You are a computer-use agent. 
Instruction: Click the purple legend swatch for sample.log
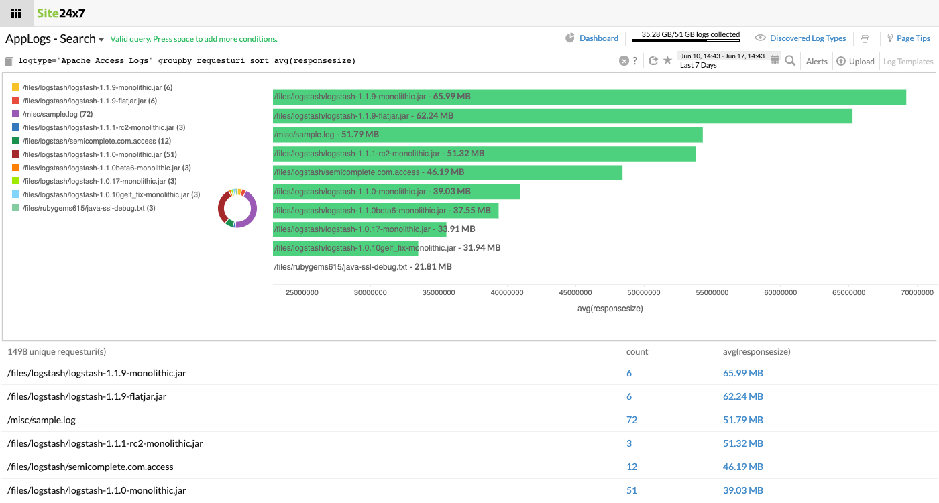click(15, 114)
